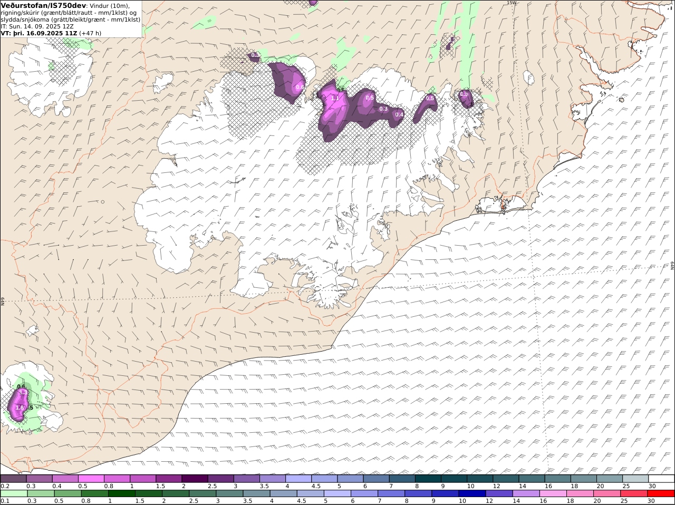Pick lower legend swatch between 5 and 6
This screenshot has height=505, width=675.
pyautogui.click(x=338, y=494)
